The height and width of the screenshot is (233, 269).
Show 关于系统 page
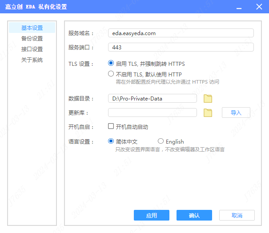(x=32, y=60)
